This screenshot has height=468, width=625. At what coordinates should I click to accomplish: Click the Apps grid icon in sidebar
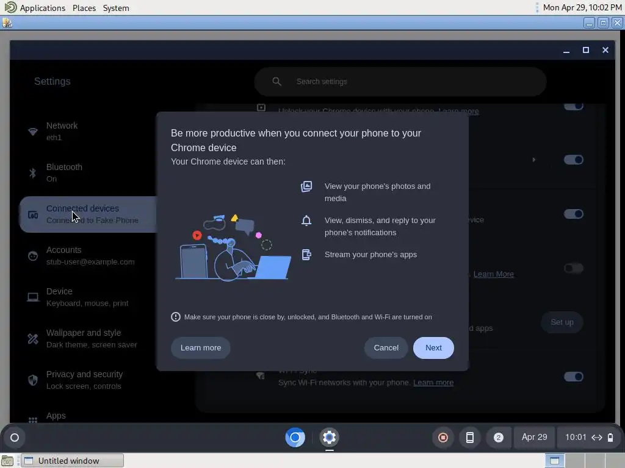click(x=33, y=419)
